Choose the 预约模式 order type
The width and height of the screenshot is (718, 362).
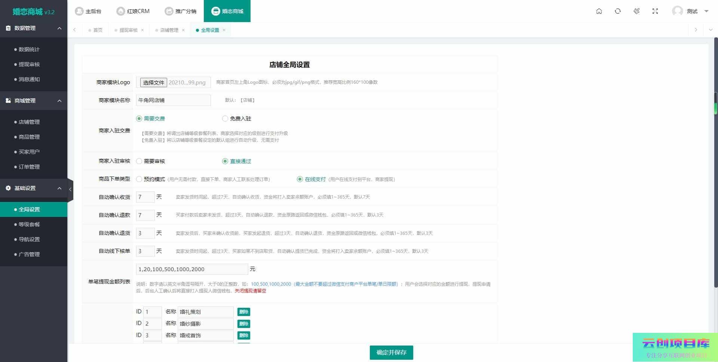139,179
